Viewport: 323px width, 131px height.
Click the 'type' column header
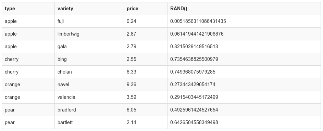[28, 9]
